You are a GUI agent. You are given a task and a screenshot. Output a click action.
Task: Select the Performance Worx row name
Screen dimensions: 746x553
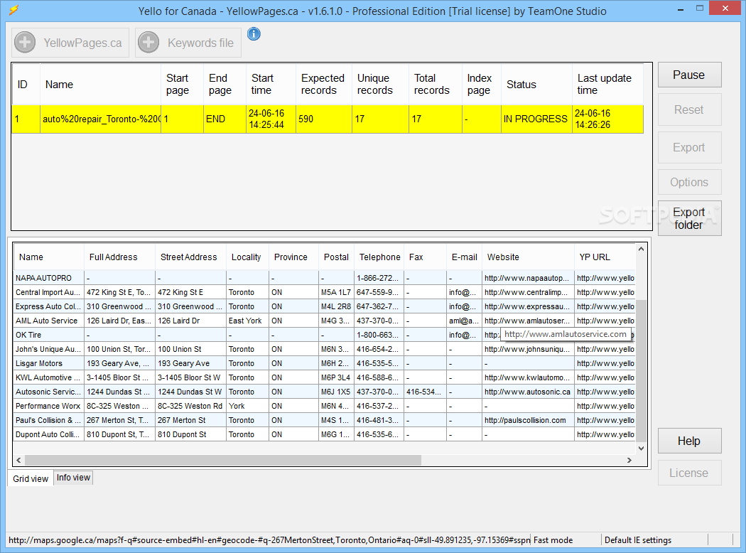tap(48, 406)
